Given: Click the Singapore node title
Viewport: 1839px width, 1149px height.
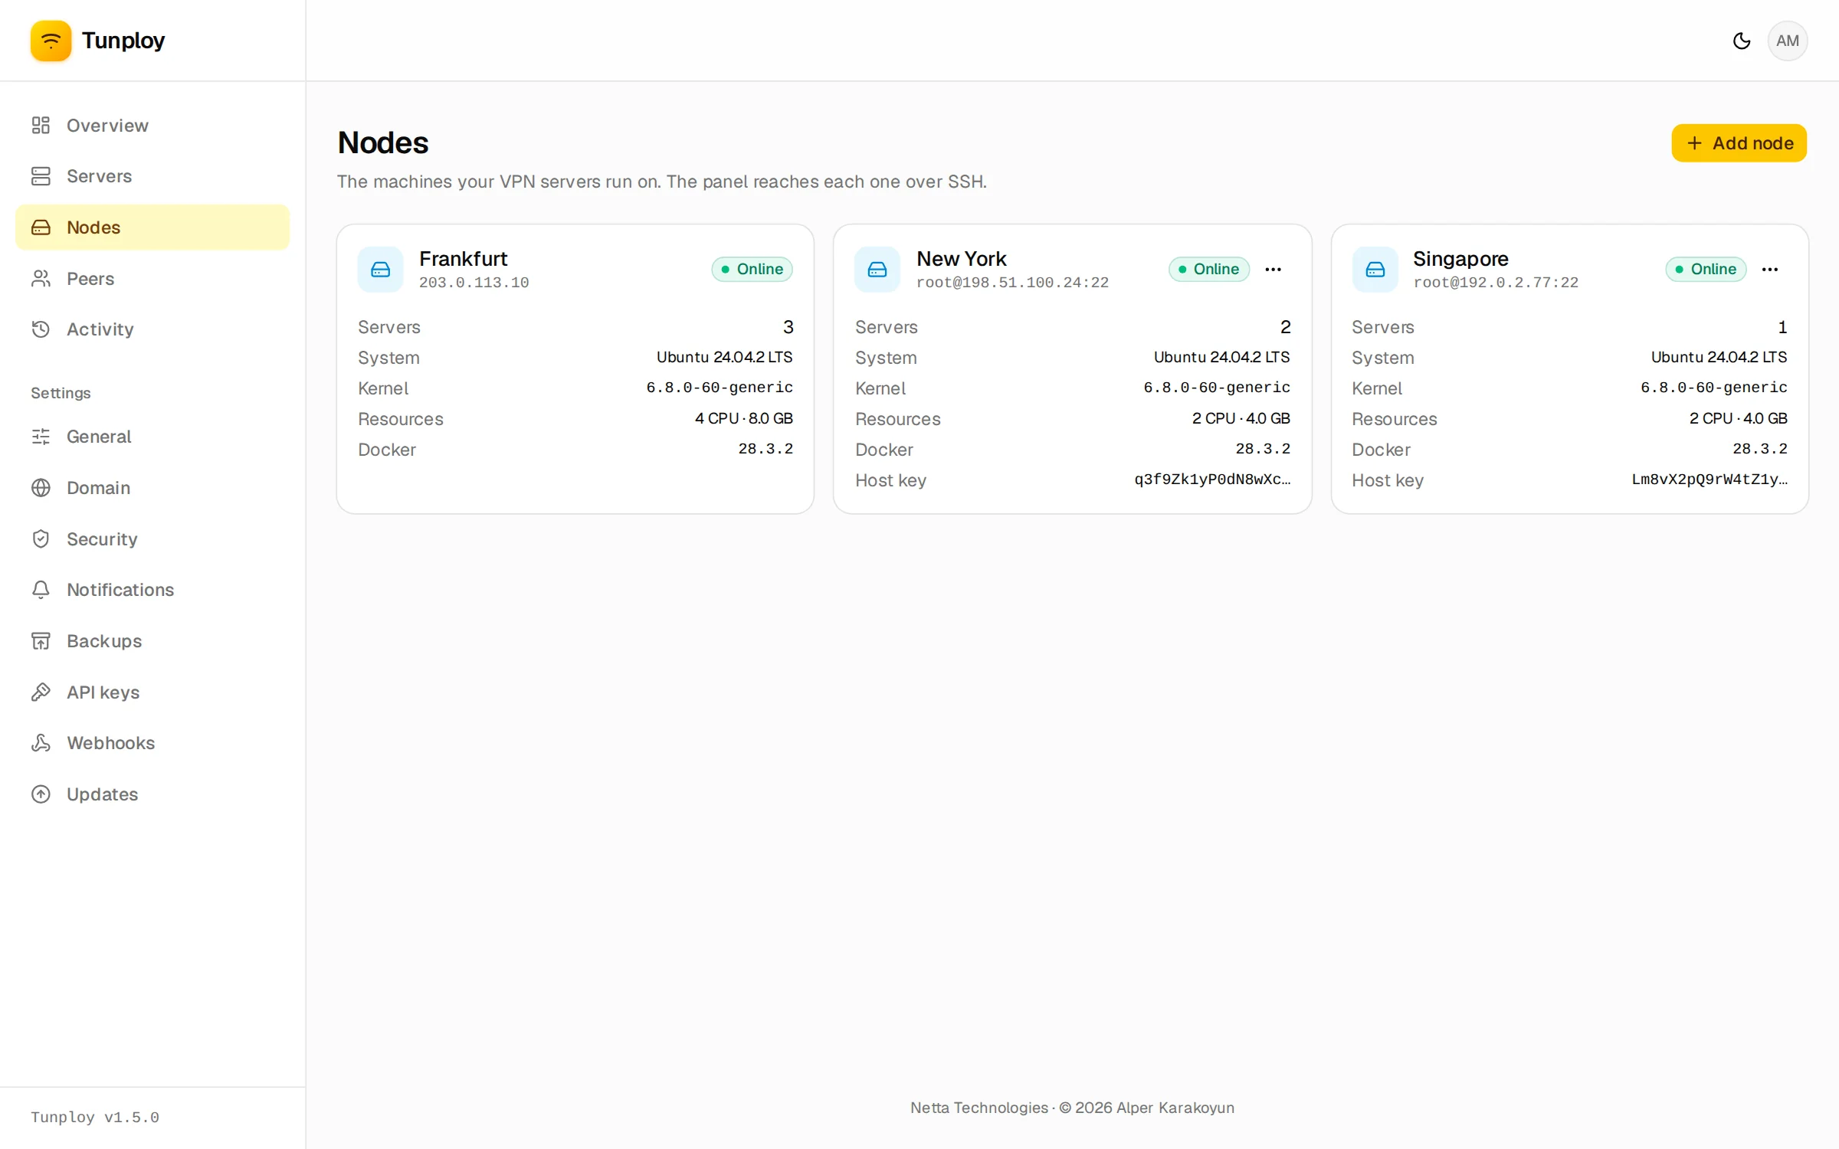Looking at the screenshot, I should (x=1460, y=259).
